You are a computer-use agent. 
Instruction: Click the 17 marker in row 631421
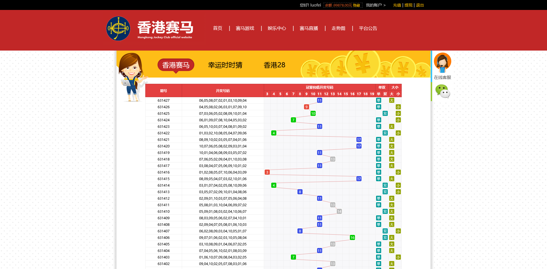[359, 140]
